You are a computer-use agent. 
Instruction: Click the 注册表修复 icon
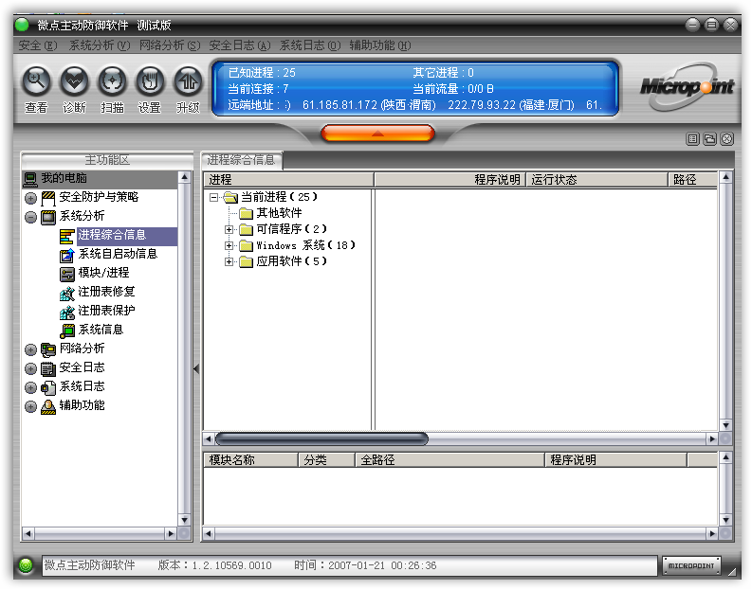[67, 293]
